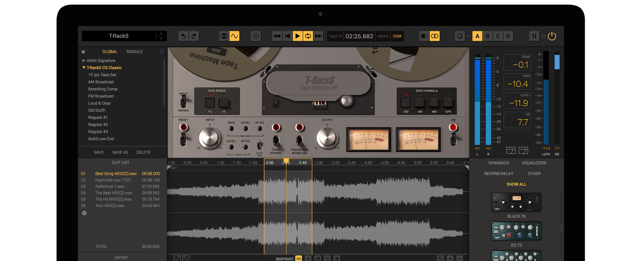
Task: Activate the waveform view icon
Action: coord(234,36)
